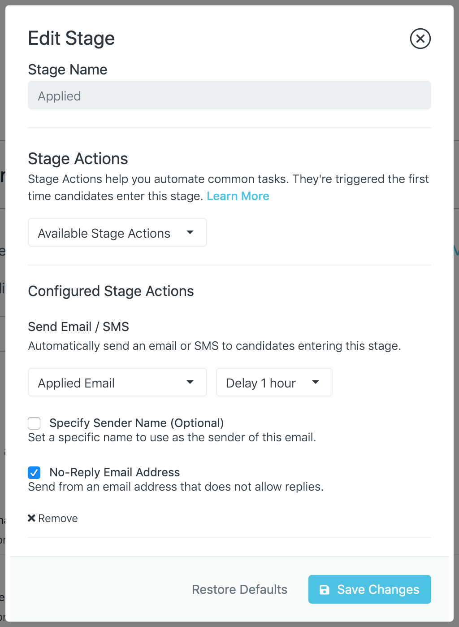The image size is (459, 627).
Task: Click the Applied Email caret arrow
Action: [190, 382]
